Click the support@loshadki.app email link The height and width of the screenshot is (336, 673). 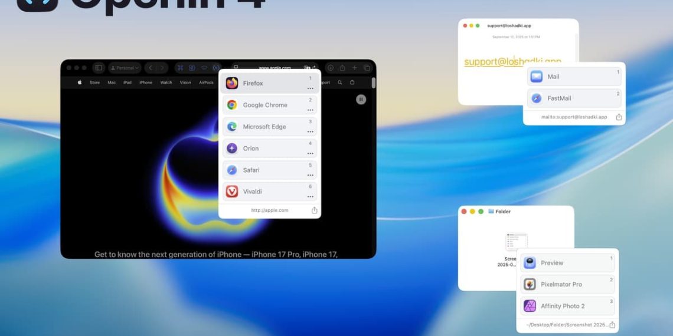click(512, 61)
